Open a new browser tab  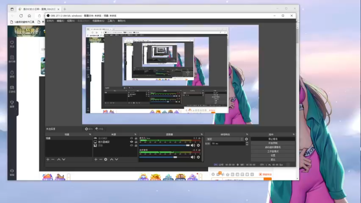(65, 9)
